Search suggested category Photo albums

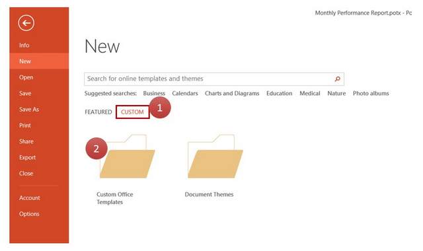click(x=371, y=93)
